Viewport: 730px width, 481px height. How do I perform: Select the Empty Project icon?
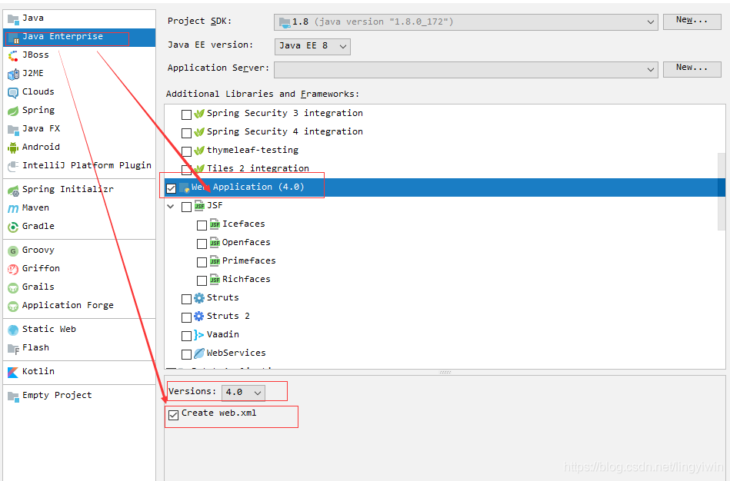point(13,396)
